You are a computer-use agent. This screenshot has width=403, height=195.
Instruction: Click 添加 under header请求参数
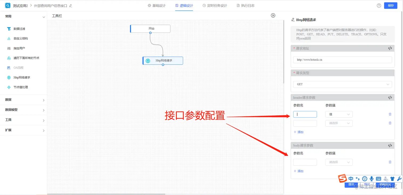click(x=299, y=132)
